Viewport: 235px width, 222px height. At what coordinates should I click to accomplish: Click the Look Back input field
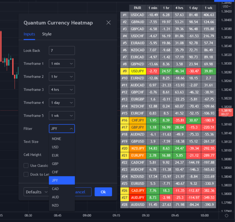coord(62,51)
